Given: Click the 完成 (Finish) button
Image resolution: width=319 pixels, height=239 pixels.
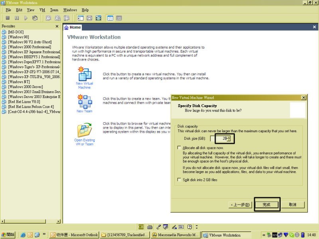Looking at the screenshot, I should [x=266, y=205].
